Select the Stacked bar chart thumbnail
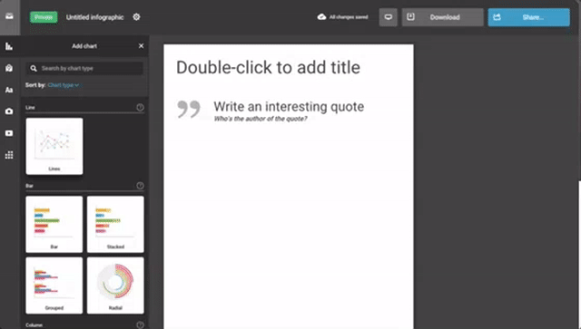This screenshot has width=581, height=329. (x=115, y=224)
